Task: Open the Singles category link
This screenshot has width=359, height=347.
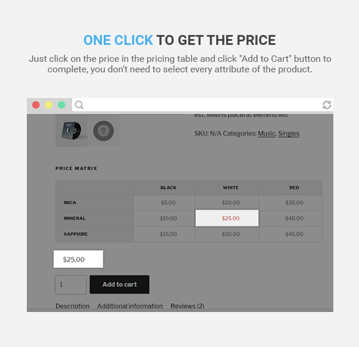Action: [288, 134]
